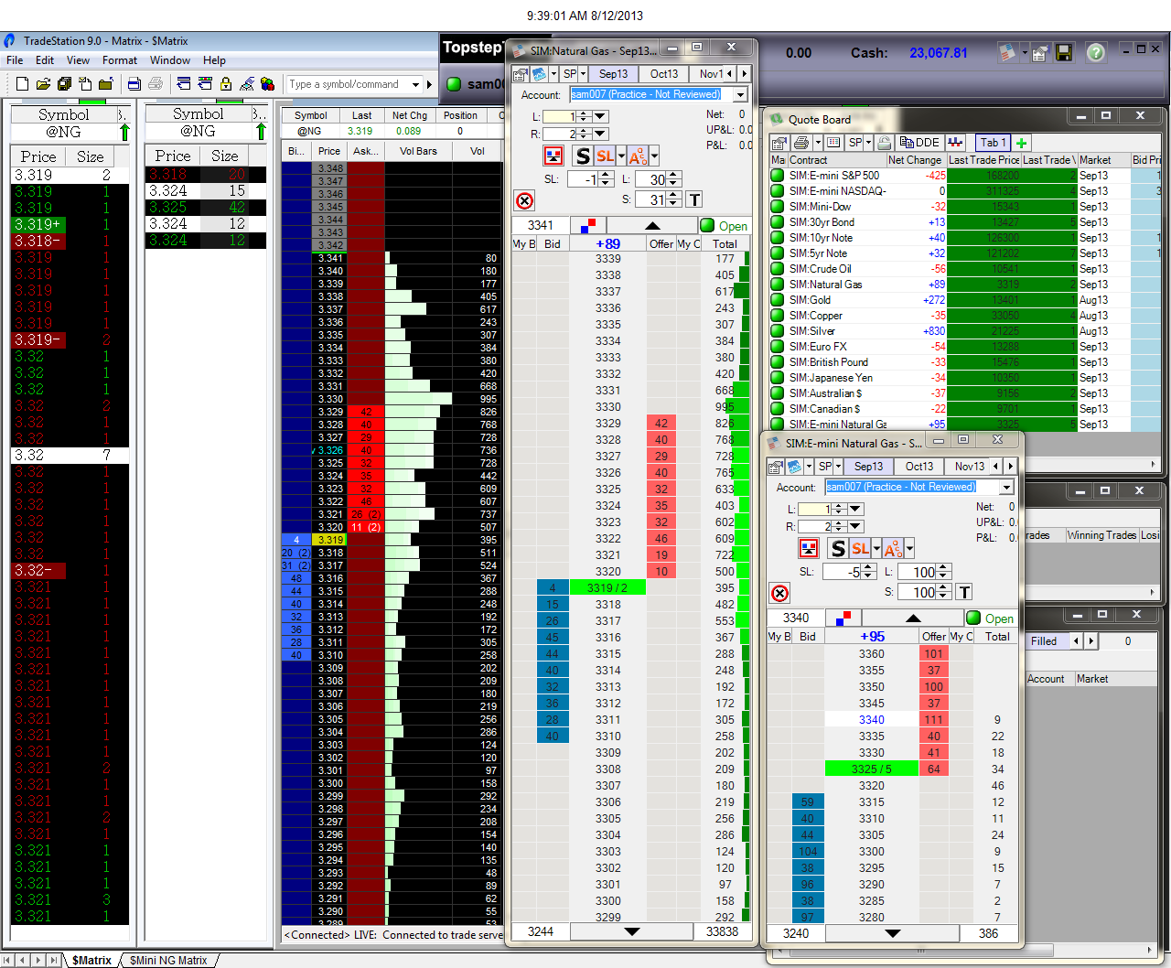Open the Format menu

click(x=120, y=60)
